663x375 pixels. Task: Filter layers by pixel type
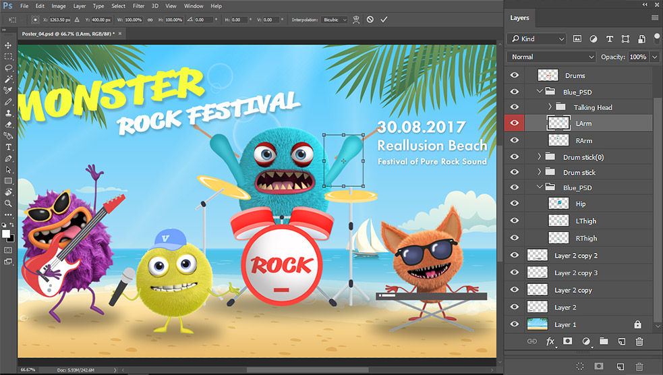click(577, 39)
